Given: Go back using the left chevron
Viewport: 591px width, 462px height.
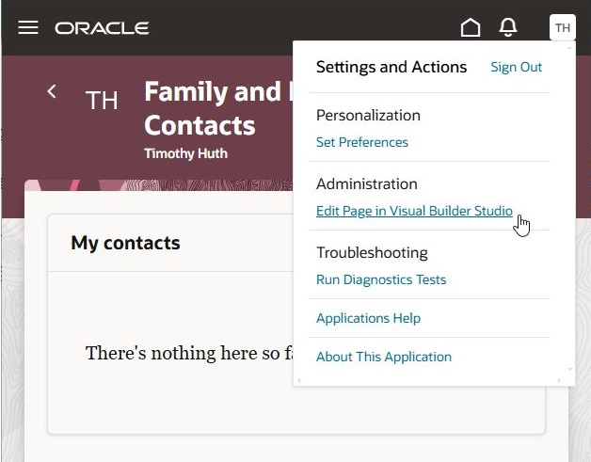Looking at the screenshot, I should coord(52,91).
